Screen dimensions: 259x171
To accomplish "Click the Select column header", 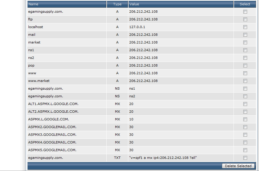I will tap(245, 4).
